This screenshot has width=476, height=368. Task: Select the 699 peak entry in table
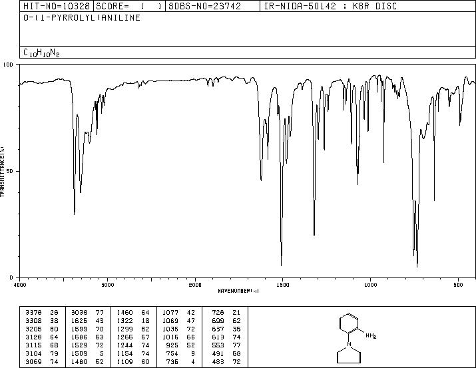click(x=226, y=320)
